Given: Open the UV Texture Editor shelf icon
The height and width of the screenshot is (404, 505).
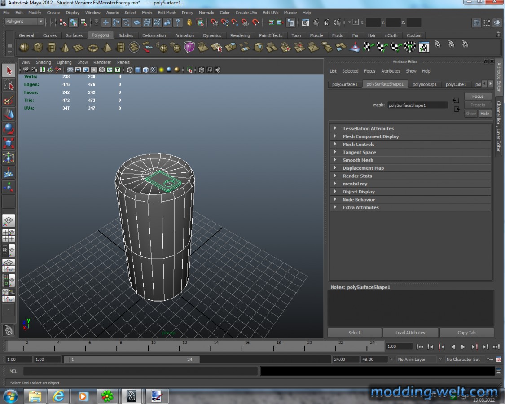Looking at the screenshot, I should (x=424, y=48).
